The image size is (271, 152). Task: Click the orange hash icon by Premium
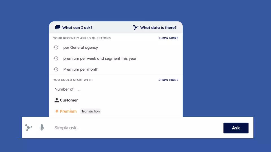pos(57,111)
